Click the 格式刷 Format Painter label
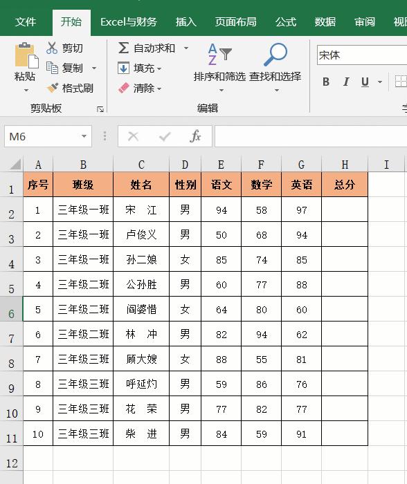Image resolution: width=407 pixels, height=484 pixels. click(x=78, y=89)
